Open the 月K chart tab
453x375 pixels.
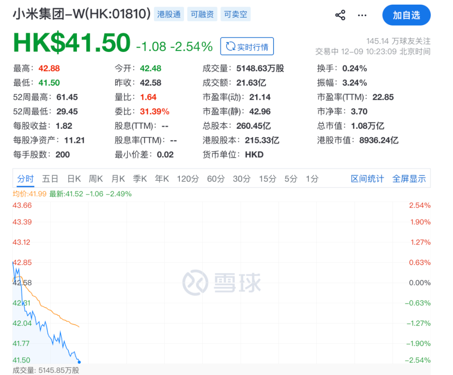[x=118, y=179]
